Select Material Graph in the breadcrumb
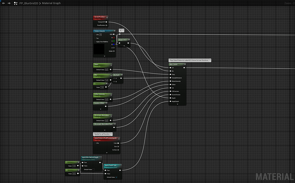The image size is (295, 183). point(50,3)
